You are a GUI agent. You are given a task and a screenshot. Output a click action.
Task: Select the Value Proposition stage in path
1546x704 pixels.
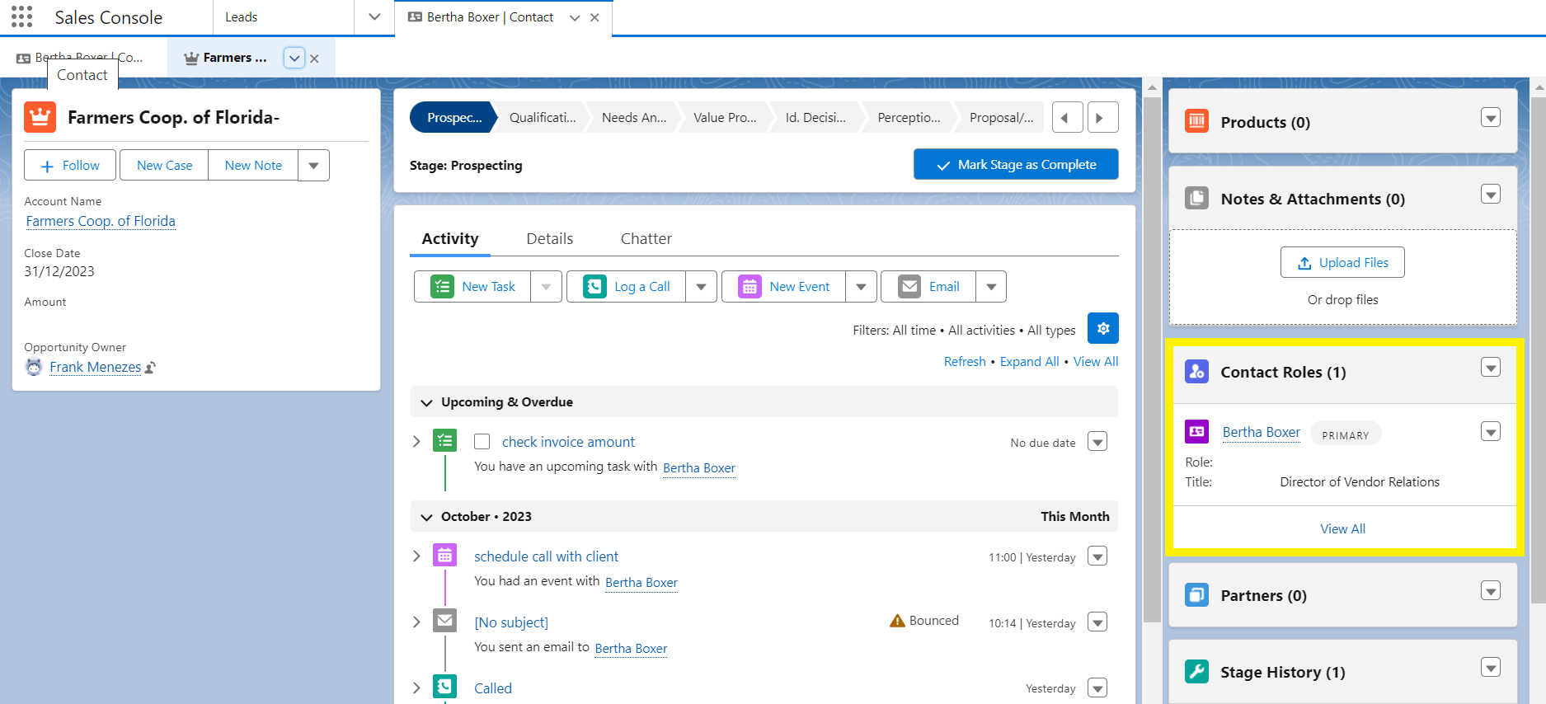(725, 117)
